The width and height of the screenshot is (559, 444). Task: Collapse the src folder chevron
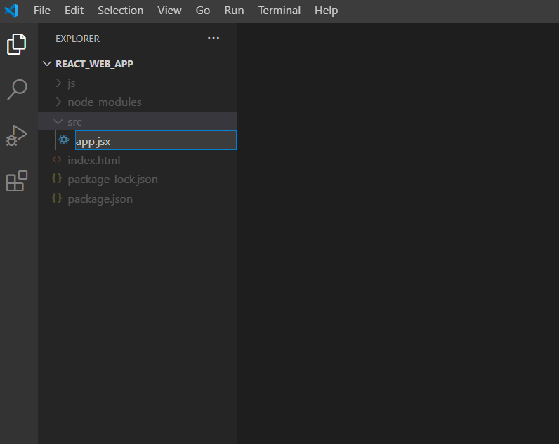58,122
